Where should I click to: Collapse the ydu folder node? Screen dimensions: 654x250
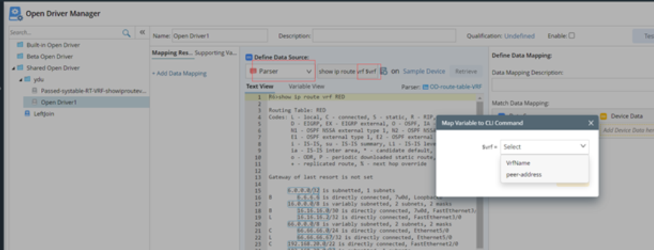pyautogui.click(x=21, y=79)
